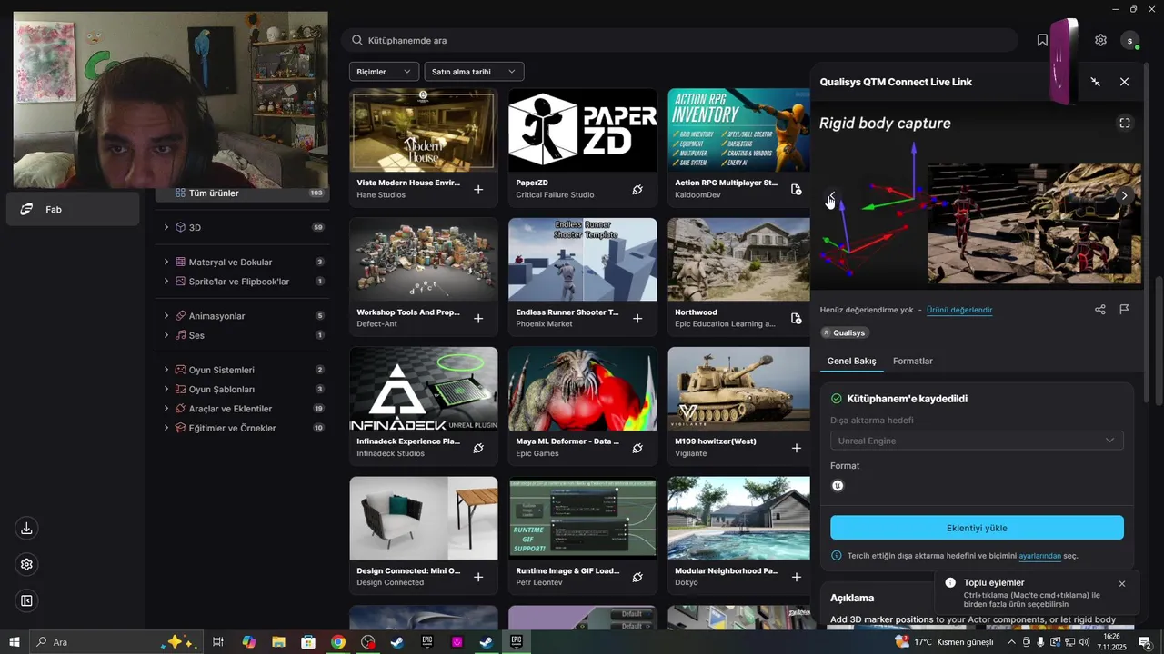
Task: Close the Qualisys QTM Connect detail panel
Action: point(1124,82)
